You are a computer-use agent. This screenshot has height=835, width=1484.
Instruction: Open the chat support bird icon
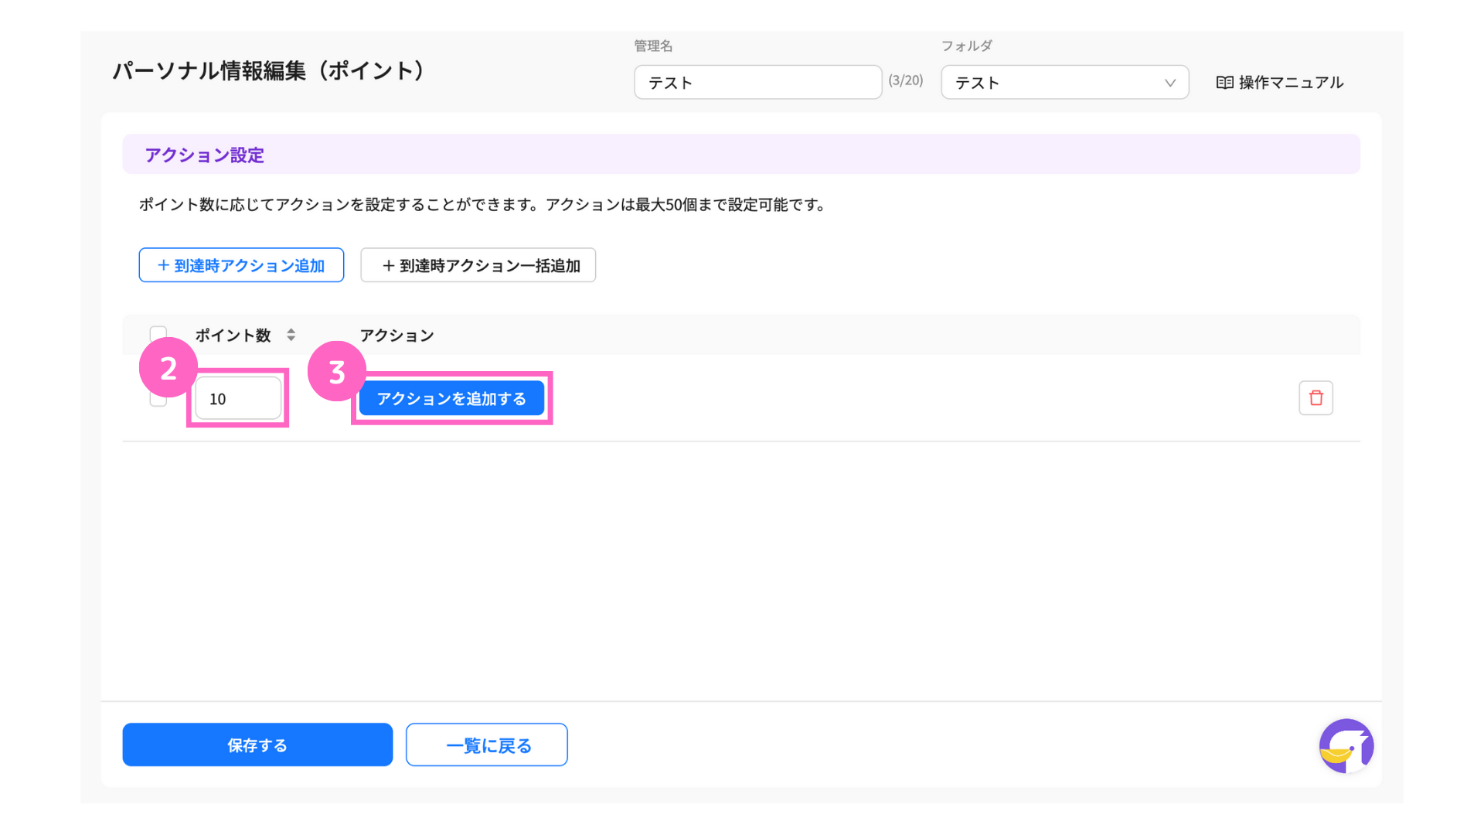1346,746
